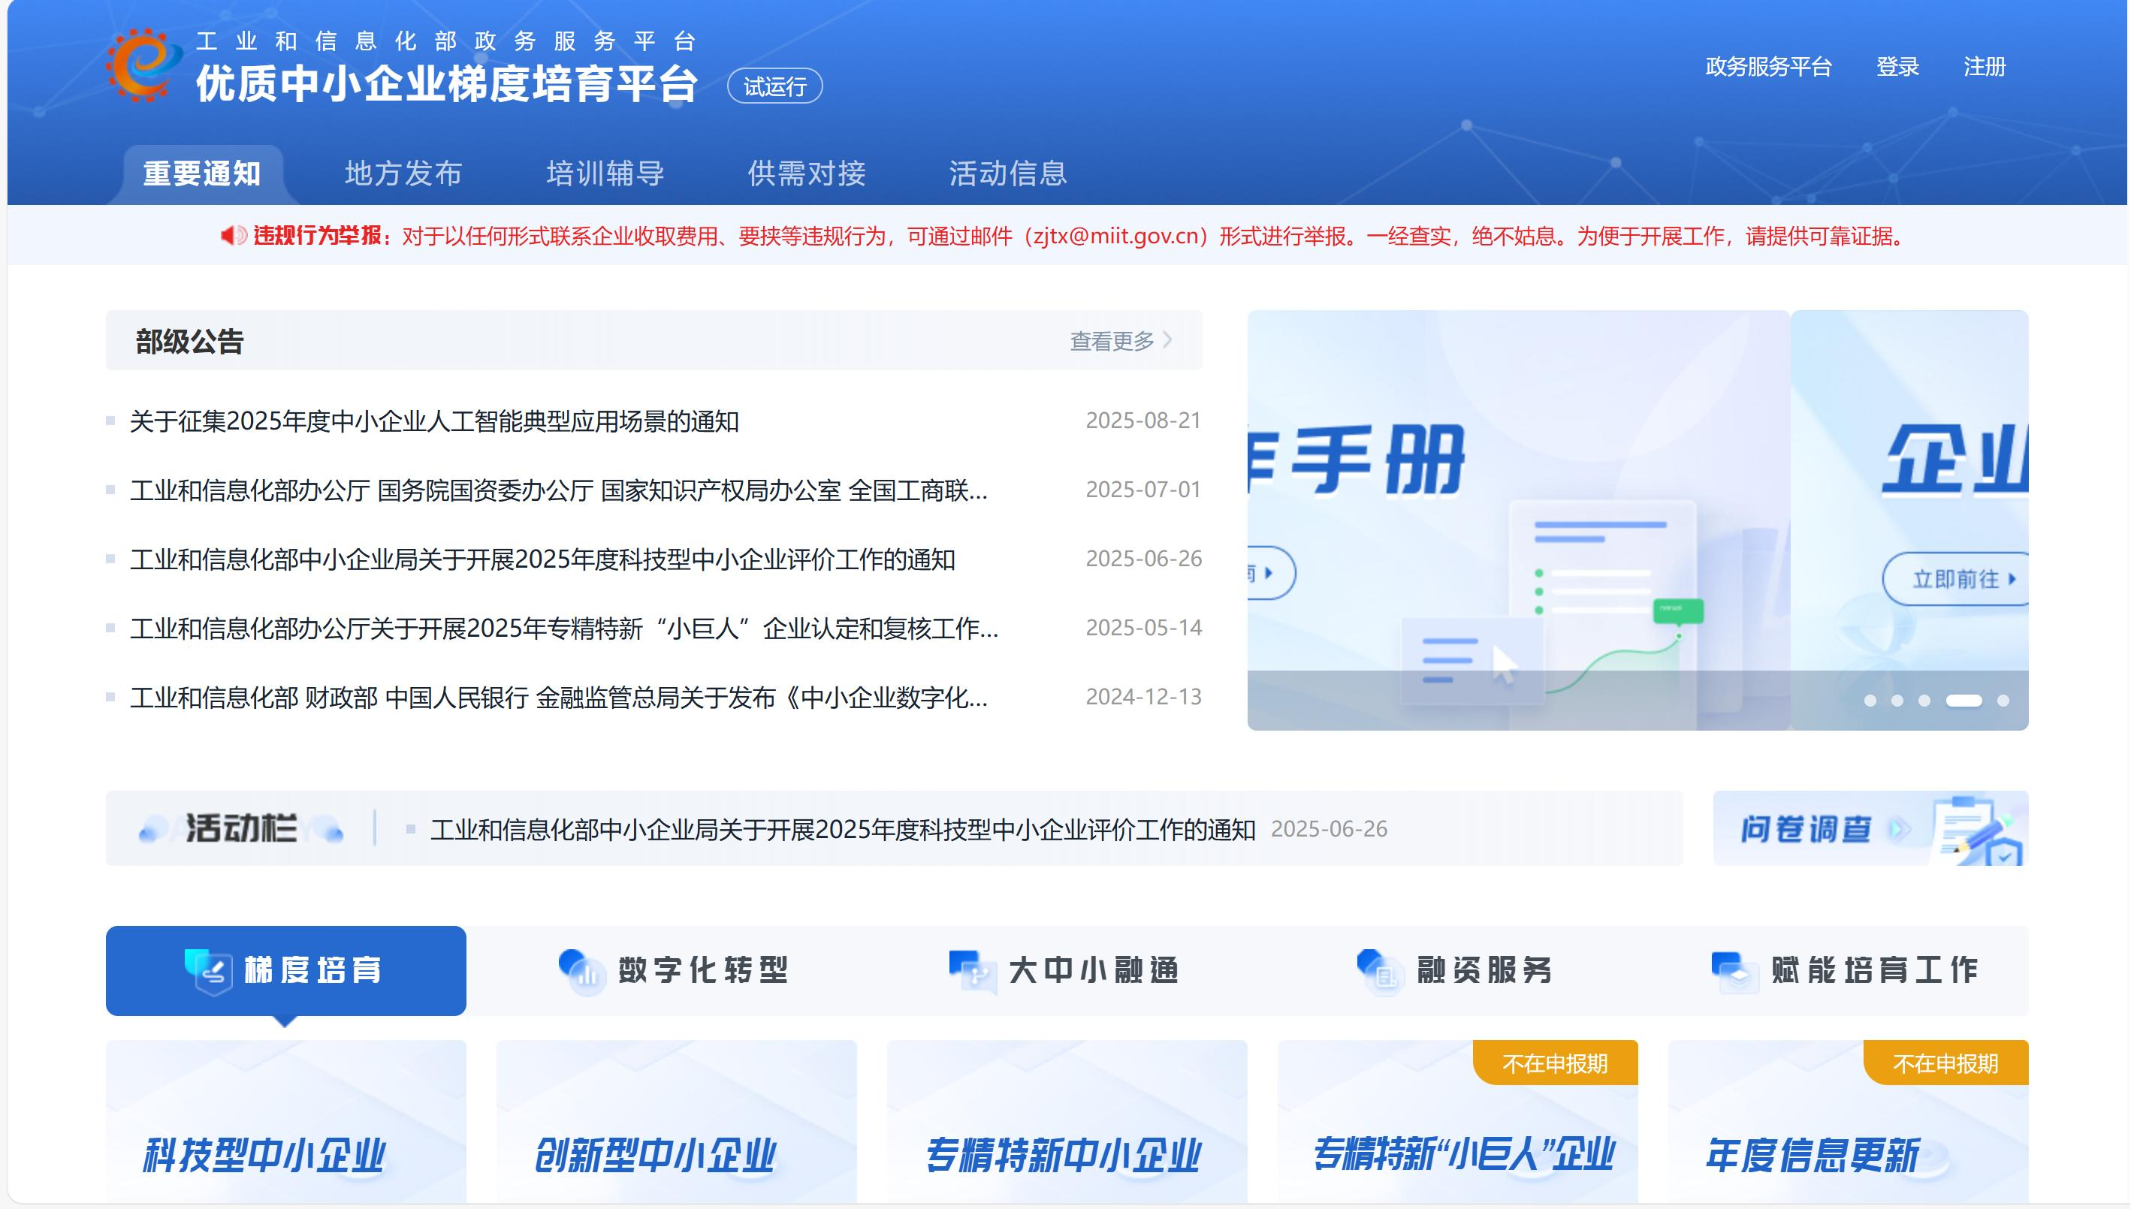
Task: Select the last carousel indicator dot
Action: pos(2003,701)
